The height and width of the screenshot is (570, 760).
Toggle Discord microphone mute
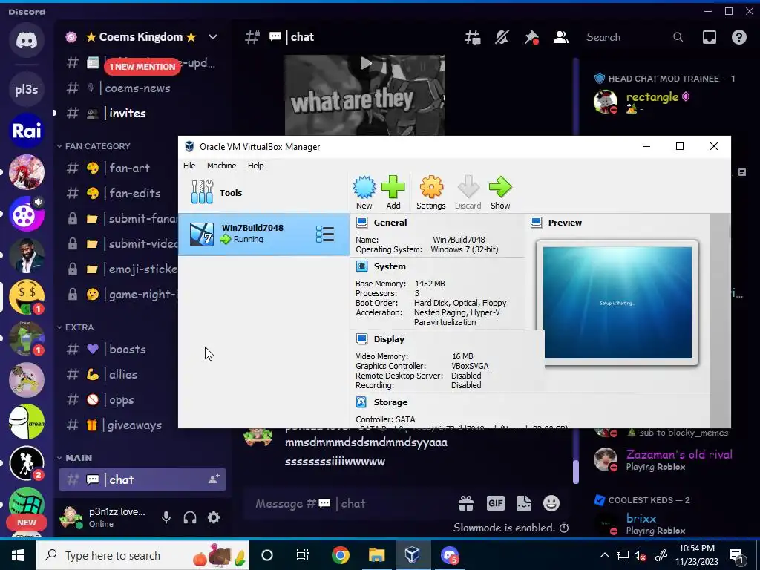(166, 517)
